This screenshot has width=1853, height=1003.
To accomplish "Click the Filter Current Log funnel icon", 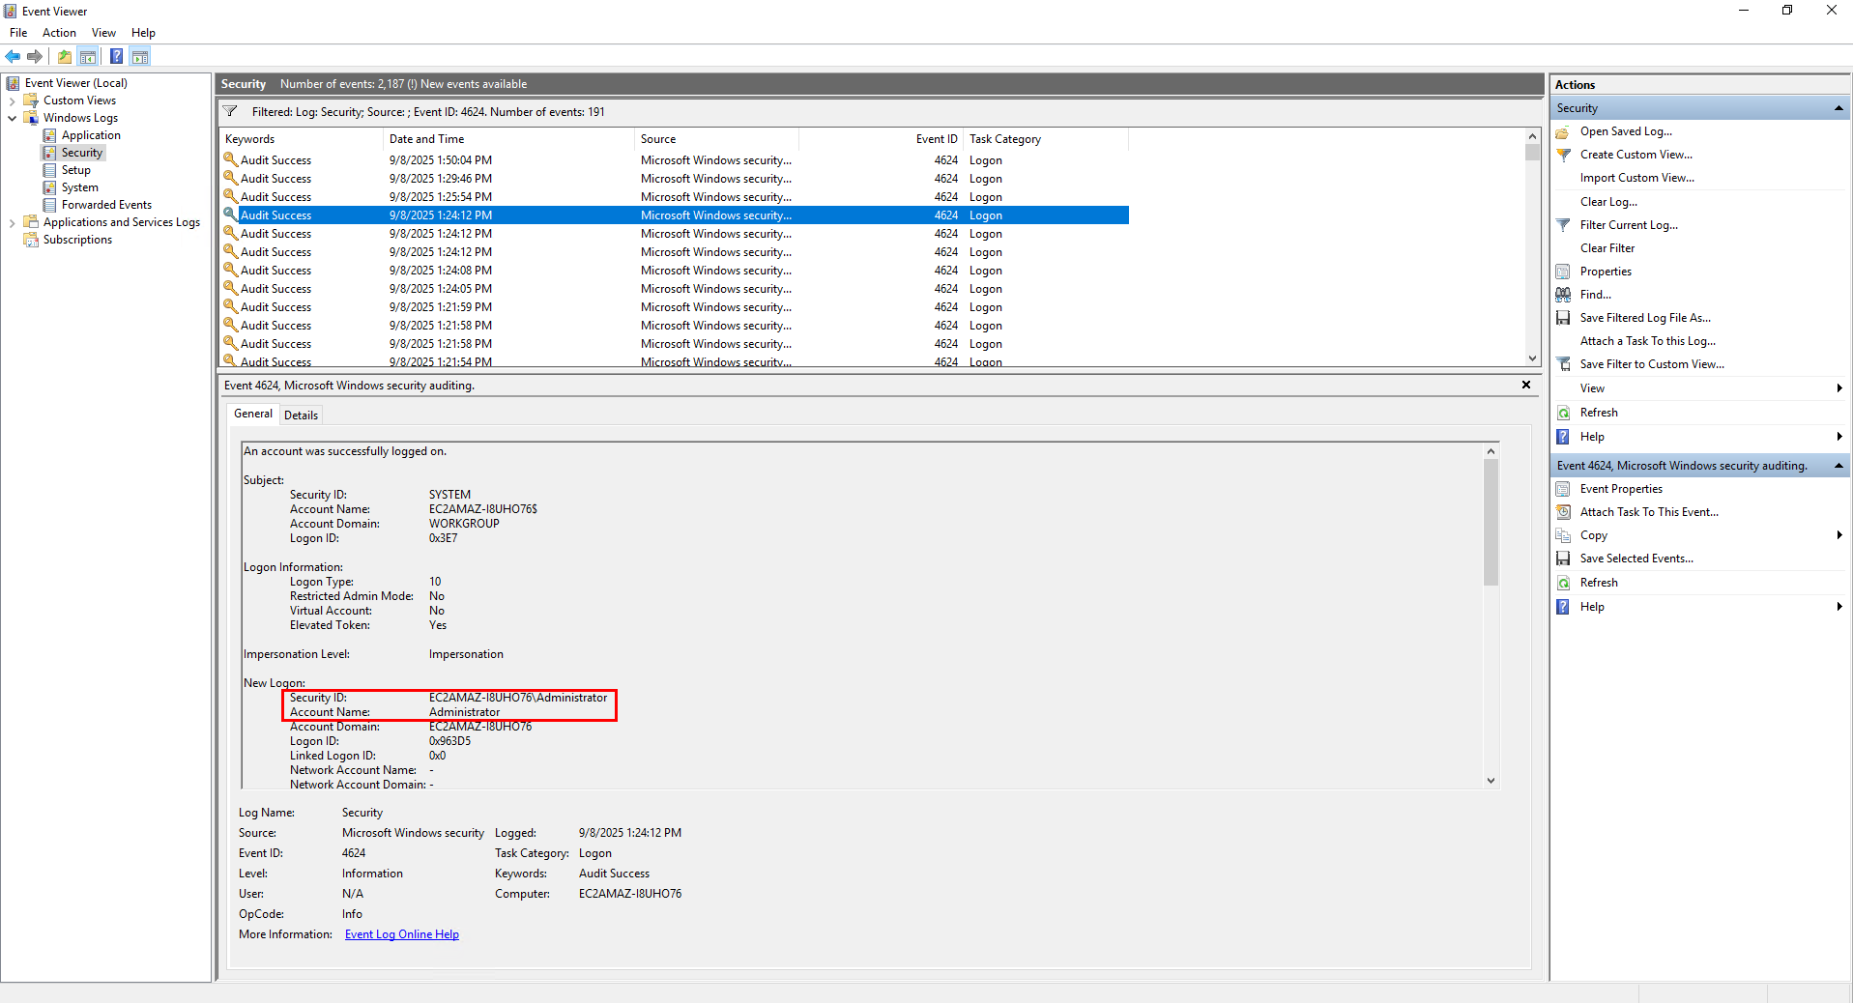I will [1563, 225].
